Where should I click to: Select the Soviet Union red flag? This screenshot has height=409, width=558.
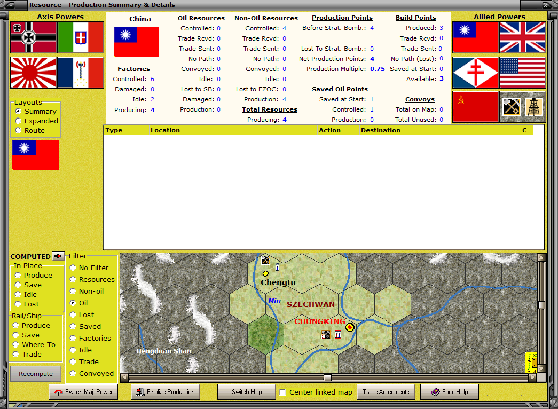tap(476, 107)
